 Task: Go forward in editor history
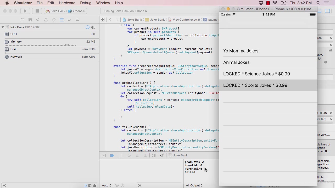tap(117, 20)
